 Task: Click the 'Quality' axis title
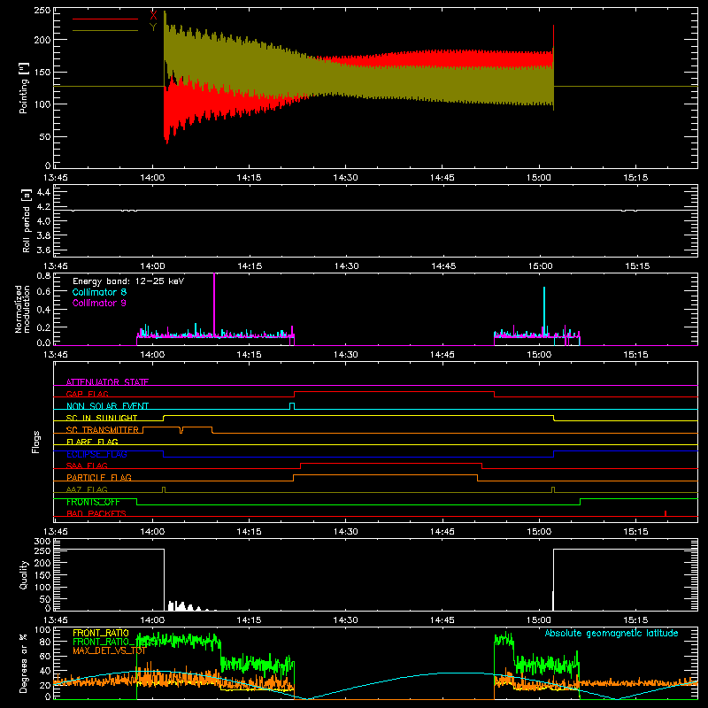click(x=24, y=574)
